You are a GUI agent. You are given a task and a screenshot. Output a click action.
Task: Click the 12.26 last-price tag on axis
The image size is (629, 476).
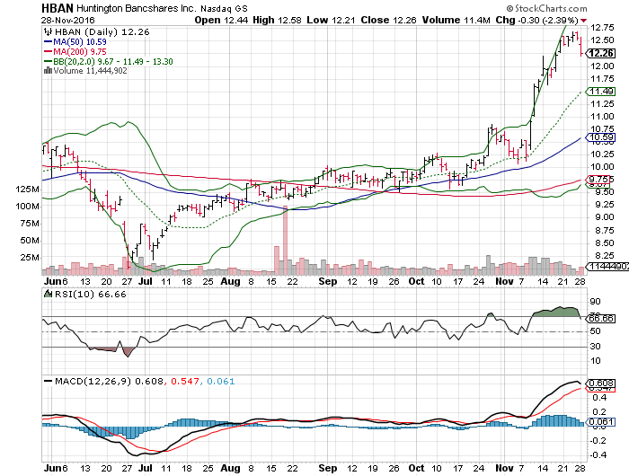(x=600, y=53)
